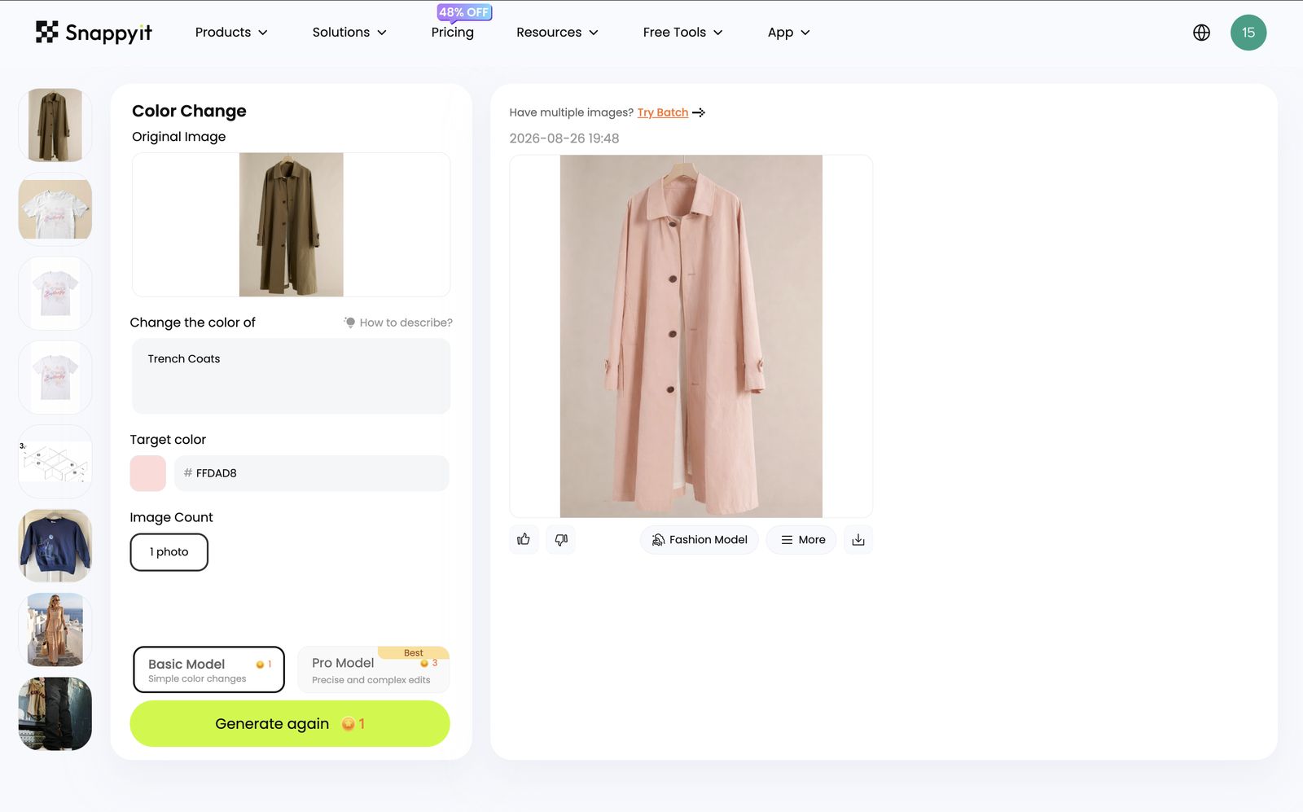This screenshot has height=812, width=1303.
Task: Select the t-shirt on beige background thumbnail
Action: coord(55,209)
